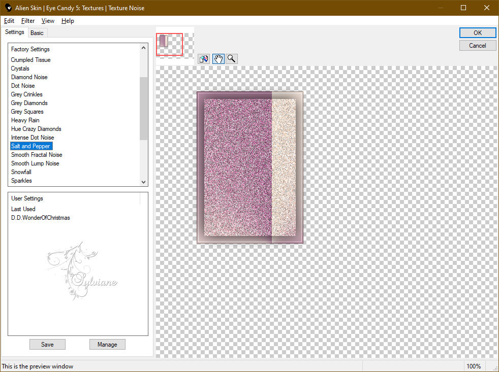Select the Crumpled Tissue preset
This screenshot has height=372, width=499.
(31, 60)
